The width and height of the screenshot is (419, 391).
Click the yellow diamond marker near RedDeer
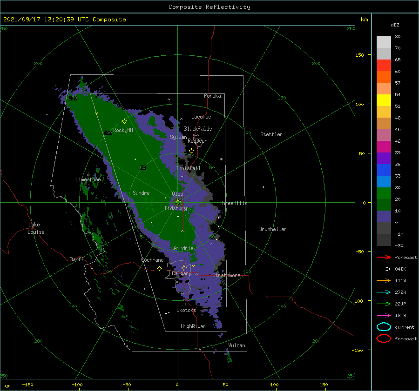[192, 151]
